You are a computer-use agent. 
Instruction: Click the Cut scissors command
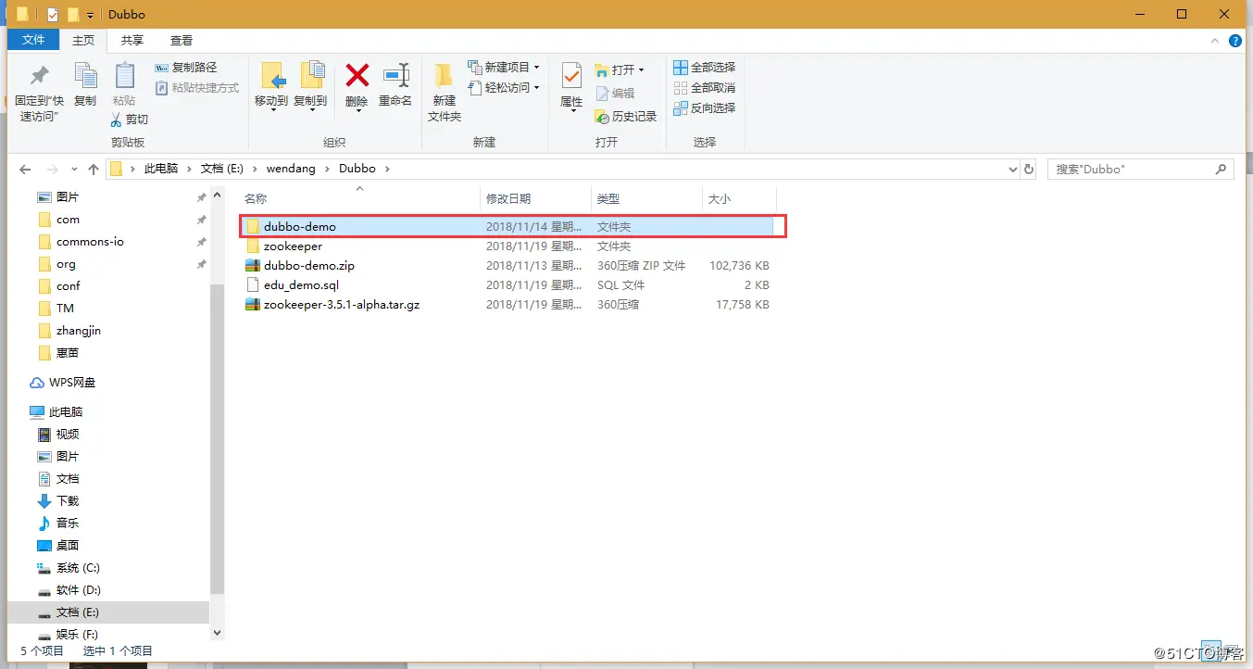coord(130,120)
